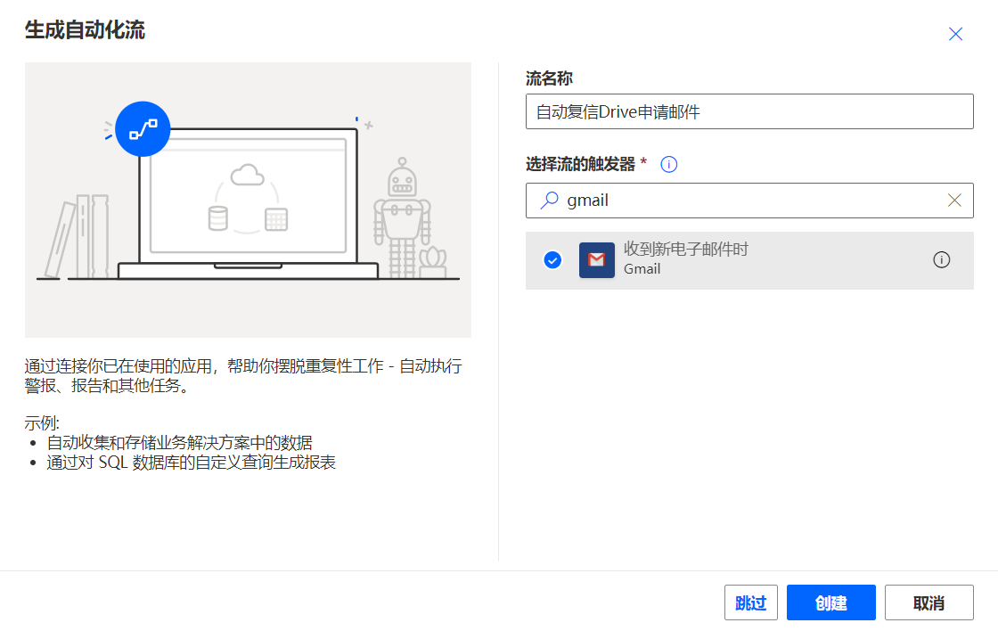Image resolution: width=998 pixels, height=631 pixels.
Task: Click the 生成自动化流 dialog title
Action: pos(86,30)
